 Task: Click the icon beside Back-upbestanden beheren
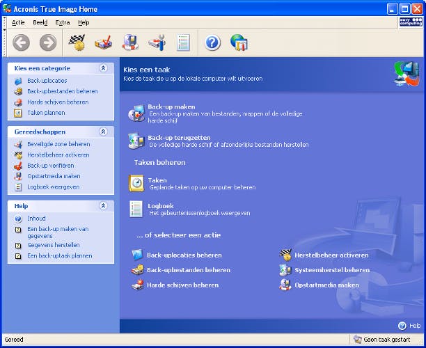(x=137, y=270)
